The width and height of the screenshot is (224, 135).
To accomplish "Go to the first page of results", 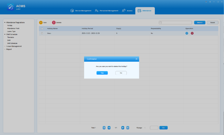I will pos(104,127).
